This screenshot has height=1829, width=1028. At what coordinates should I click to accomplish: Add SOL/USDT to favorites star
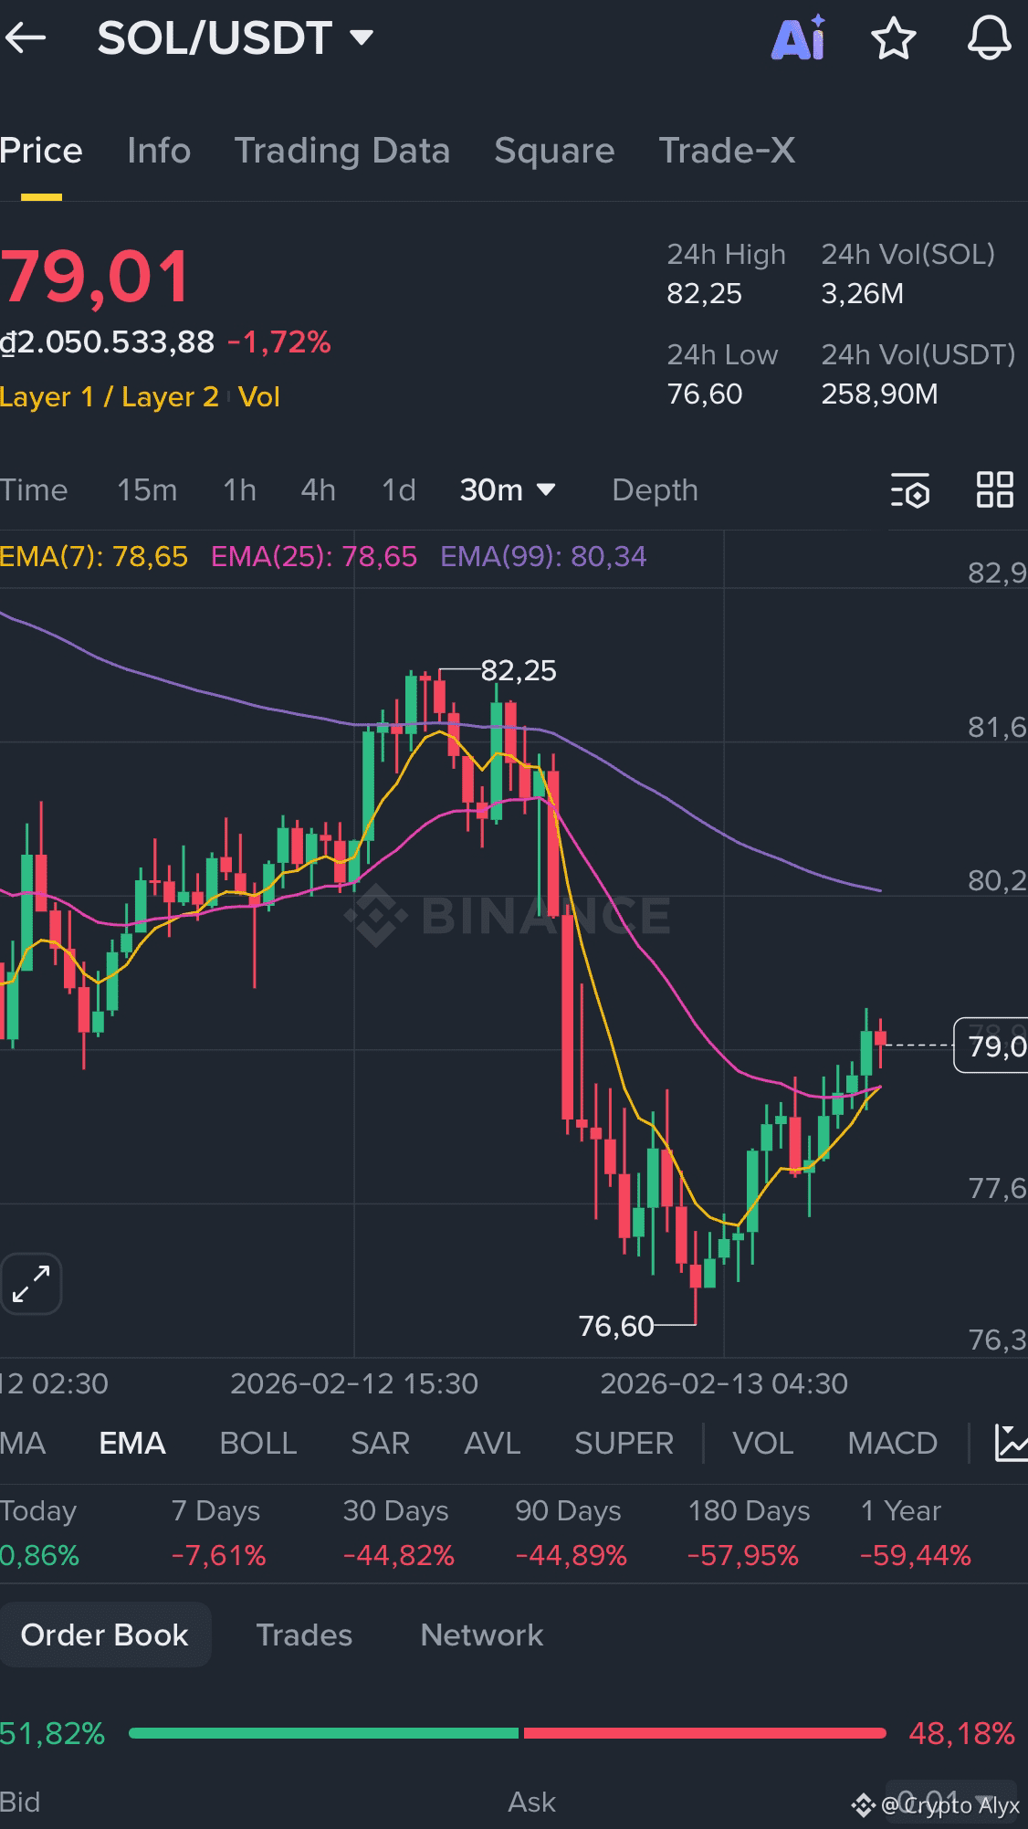(893, 38)
